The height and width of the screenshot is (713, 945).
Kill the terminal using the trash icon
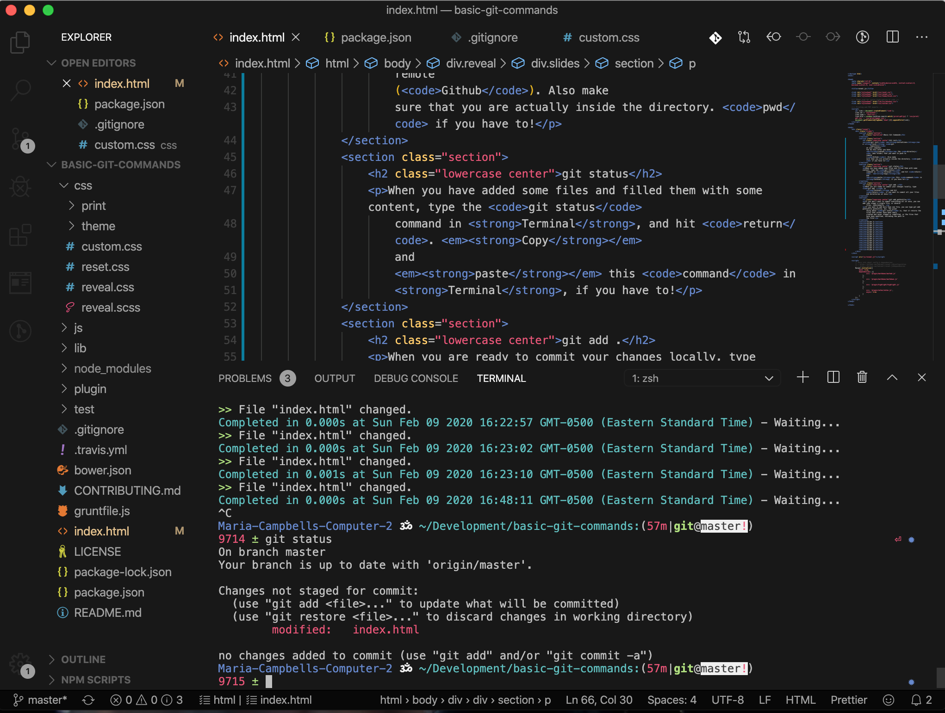[862, 378]
